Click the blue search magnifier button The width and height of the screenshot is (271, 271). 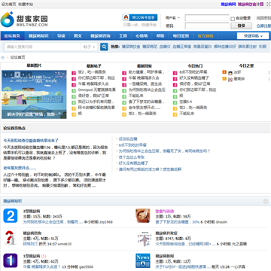tap(104, 47)
